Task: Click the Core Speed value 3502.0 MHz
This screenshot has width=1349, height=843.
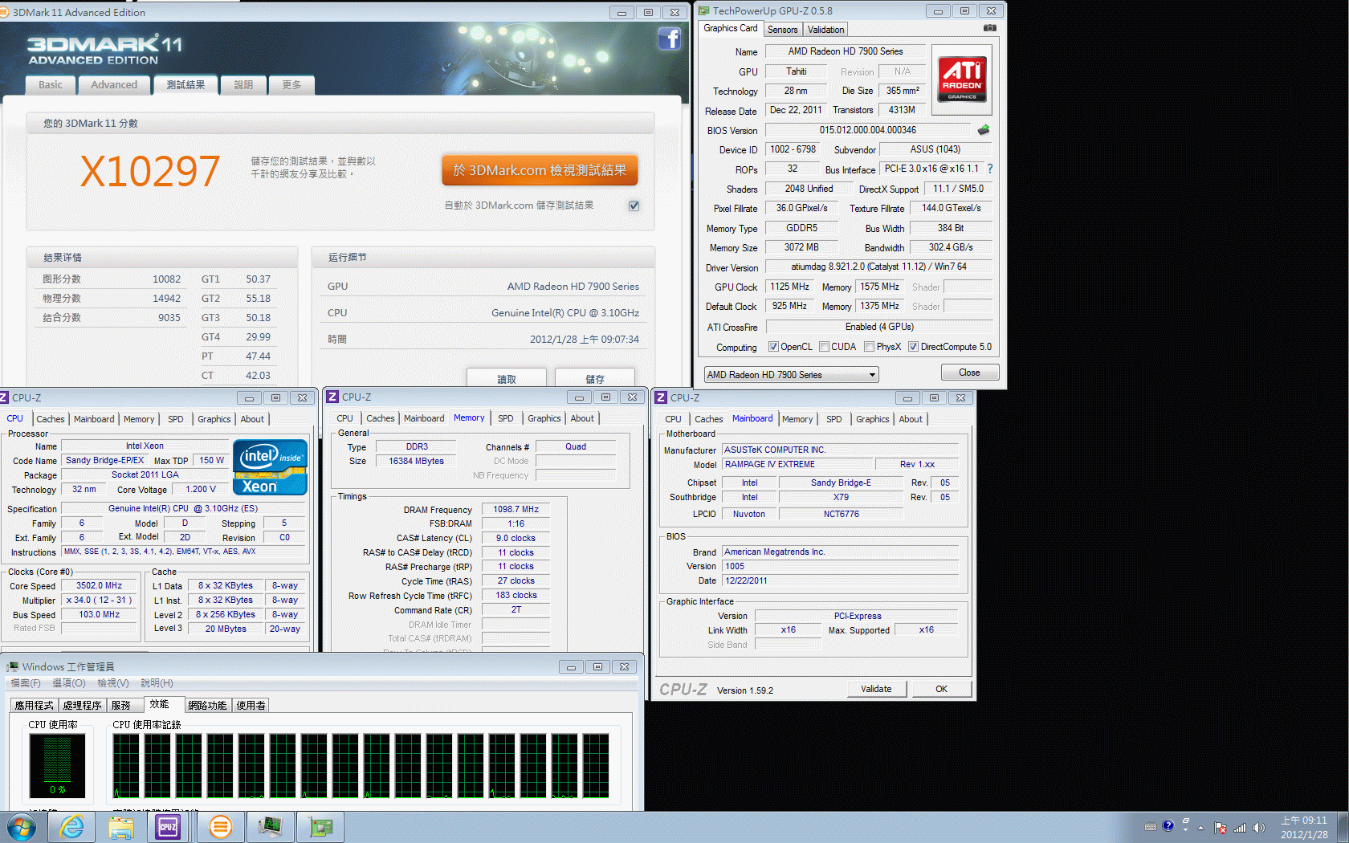Action: [100, 586]
